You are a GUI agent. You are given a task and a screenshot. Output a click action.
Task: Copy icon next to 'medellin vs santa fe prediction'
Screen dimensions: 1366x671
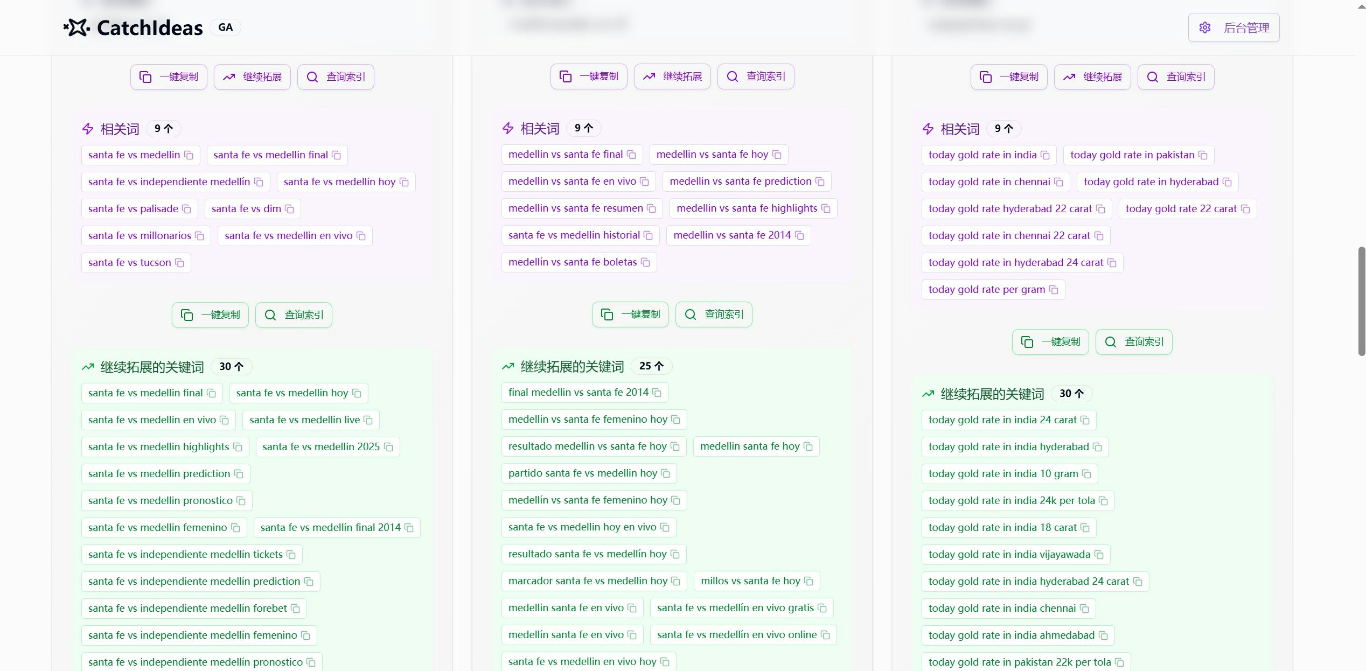(x=820, y=181)
